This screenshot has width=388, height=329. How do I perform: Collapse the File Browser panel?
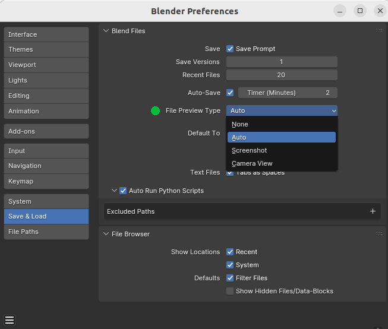(106, 234)
